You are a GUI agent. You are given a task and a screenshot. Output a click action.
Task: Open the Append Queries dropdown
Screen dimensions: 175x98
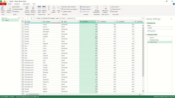[x=86, y=9]
